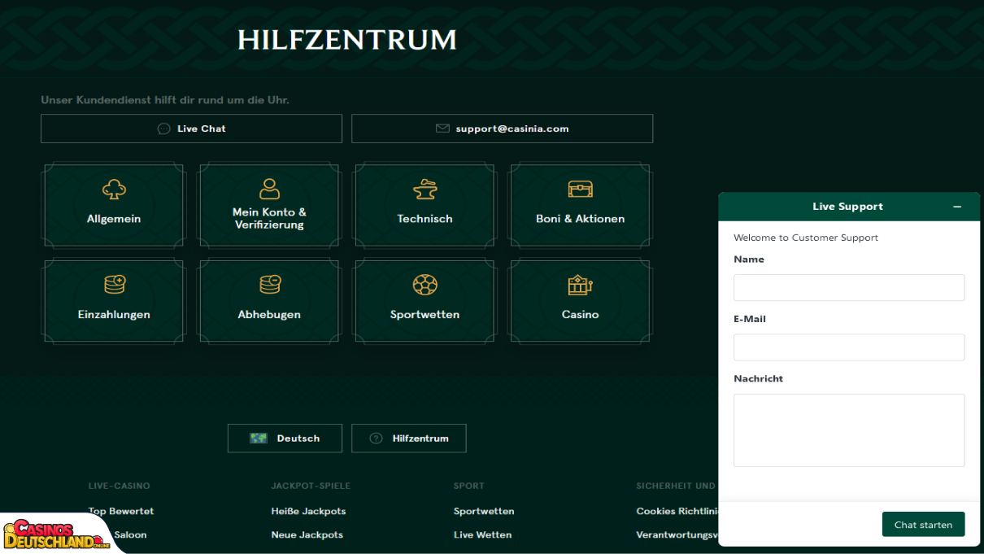Minimize the Live Support chat window
Viewport: 984px width, 554px height.
click(x=957, y=207)
